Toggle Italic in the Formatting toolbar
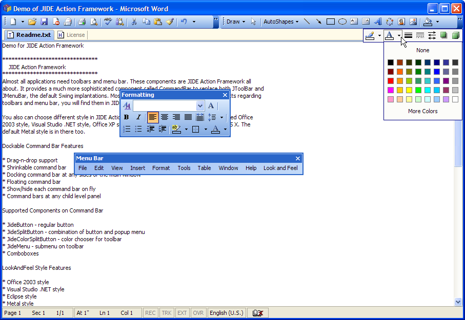This screenshot has height=320, width=465. (138, 117)
